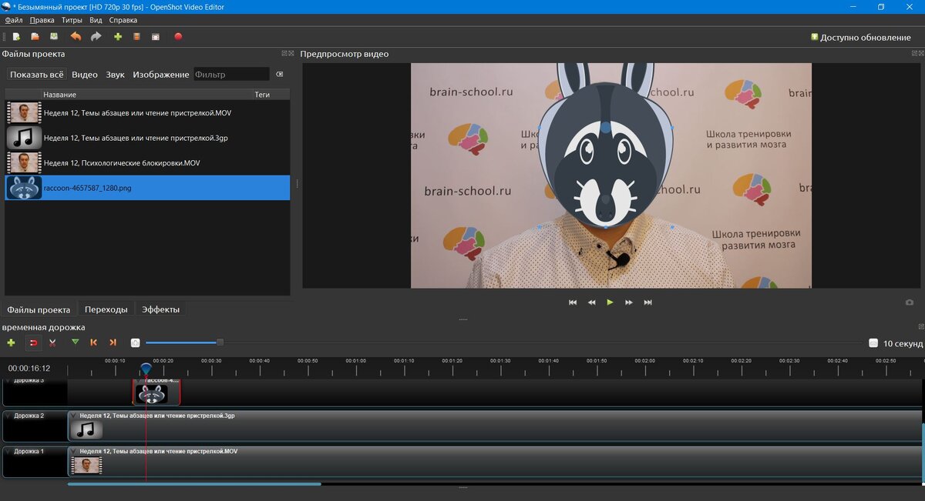
Task: Add a marker with green triangle icon
Action: 75,342
